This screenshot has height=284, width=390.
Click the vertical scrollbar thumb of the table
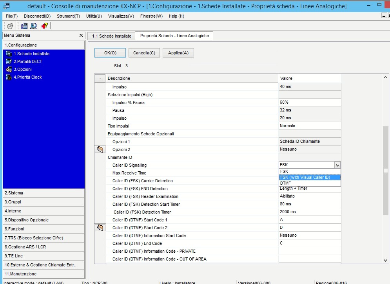[x=385, y=170]
